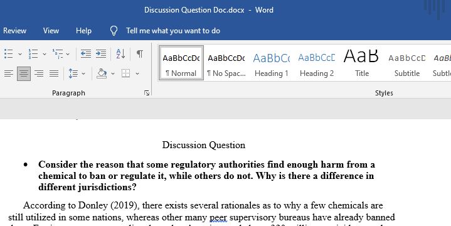Click the Line and Paragraph Spacing icon
This screenshot has width=451, height=226.
tap(73, 73)
